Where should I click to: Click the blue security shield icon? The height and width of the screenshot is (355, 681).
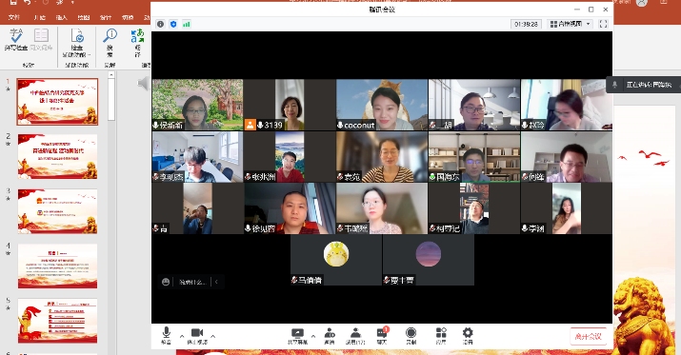point(173,25)
